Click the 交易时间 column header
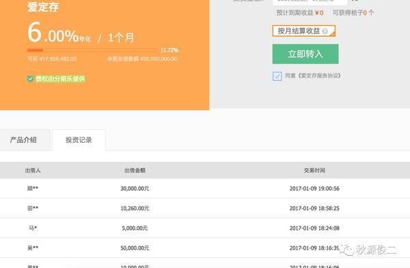The image size is (410, 268). click(314, 170)
